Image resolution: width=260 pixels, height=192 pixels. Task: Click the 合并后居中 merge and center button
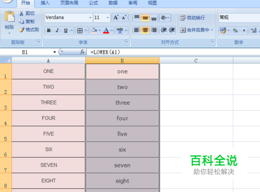coord(194,30)
